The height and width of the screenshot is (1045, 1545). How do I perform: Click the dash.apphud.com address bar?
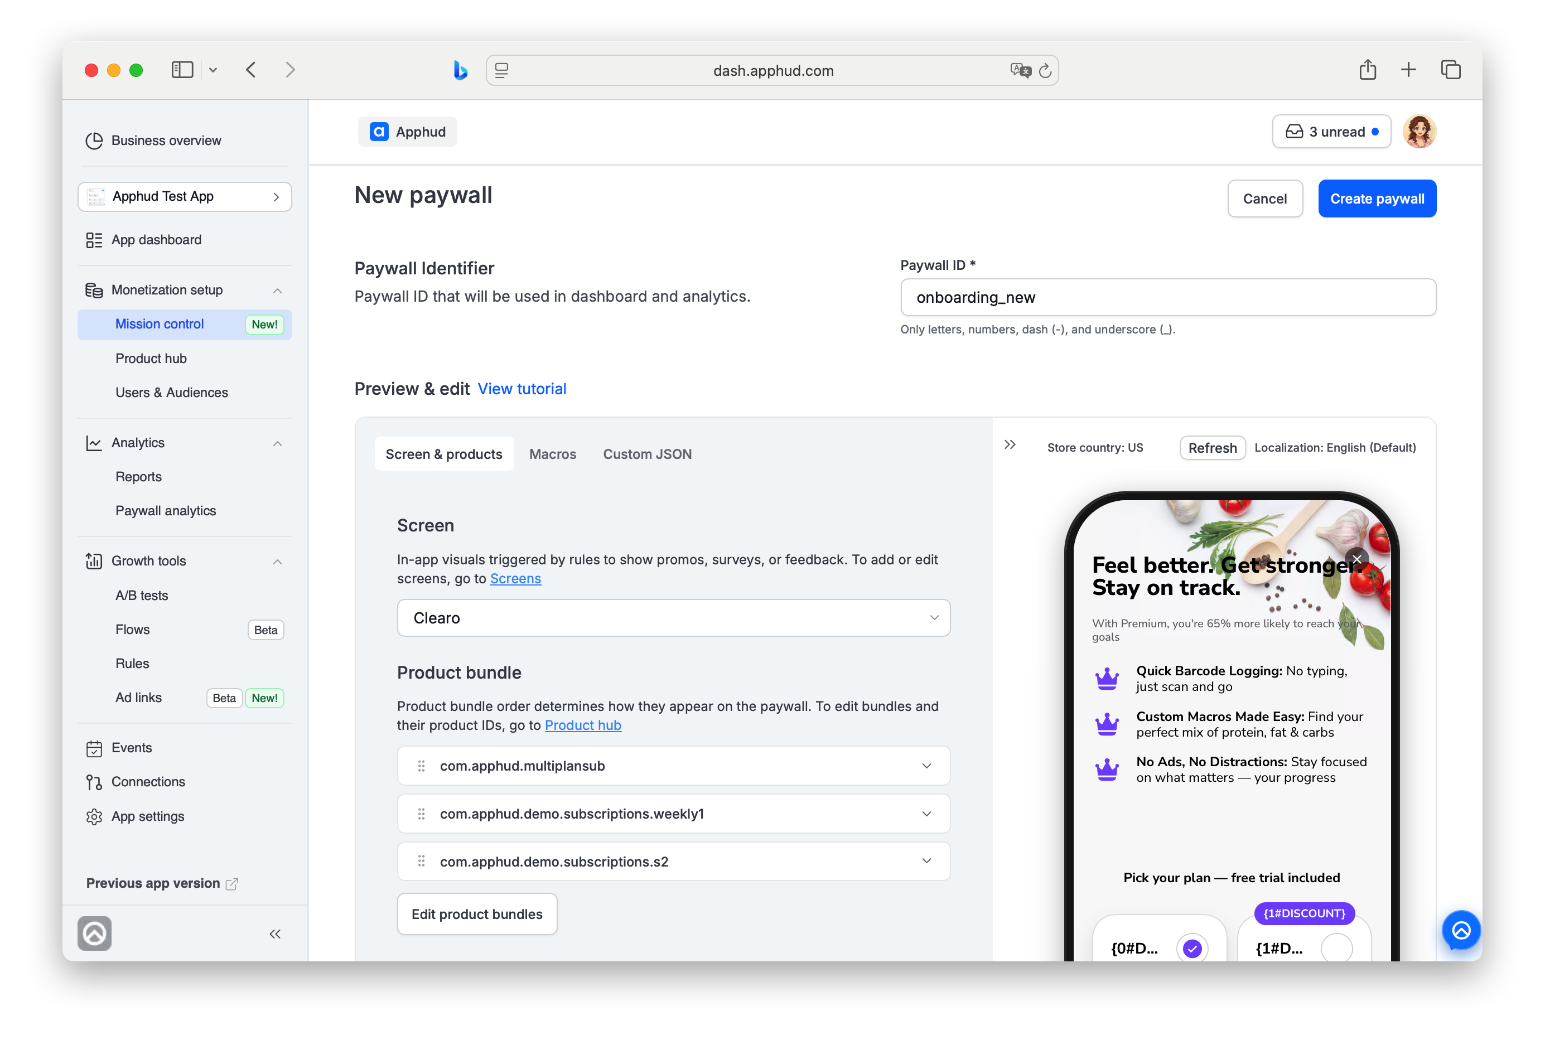772,70
